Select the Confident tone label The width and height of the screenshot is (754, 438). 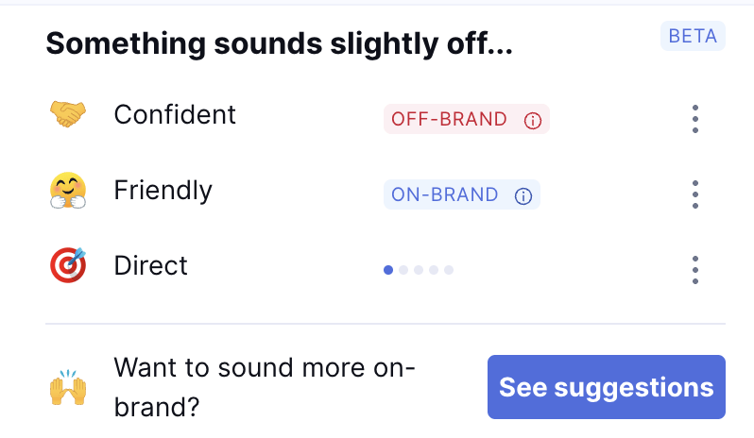pyautogui.click(x=175, y=115)
